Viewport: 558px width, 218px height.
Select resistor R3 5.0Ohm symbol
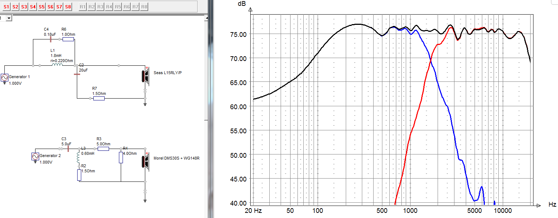coord(103,149)
